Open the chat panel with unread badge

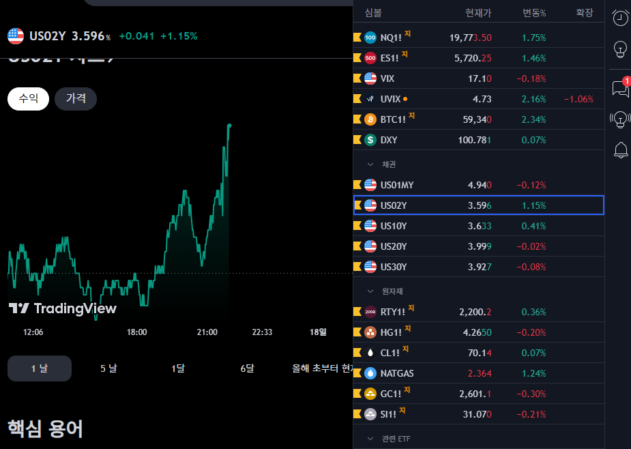620,88
